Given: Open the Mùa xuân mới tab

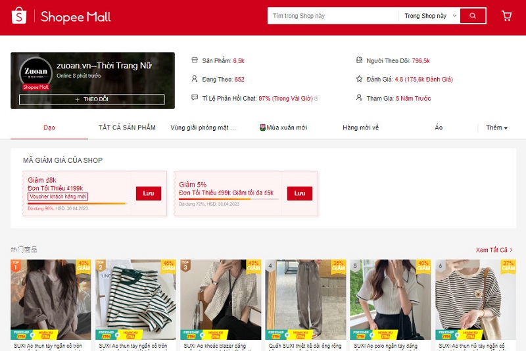Looking at the screenshot, I should [x=283, y=128].
